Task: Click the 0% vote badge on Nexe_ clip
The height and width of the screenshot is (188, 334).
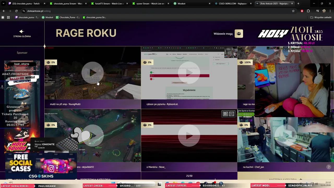Action: [x=147, y=125]
